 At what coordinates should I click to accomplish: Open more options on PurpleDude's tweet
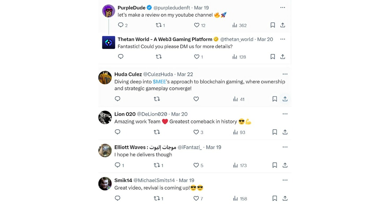point(283,8)
